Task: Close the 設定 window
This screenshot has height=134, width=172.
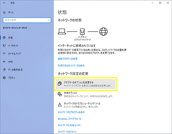Action: click(168, 3)
